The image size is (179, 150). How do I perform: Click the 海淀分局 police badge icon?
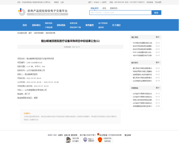pos(68,139)
